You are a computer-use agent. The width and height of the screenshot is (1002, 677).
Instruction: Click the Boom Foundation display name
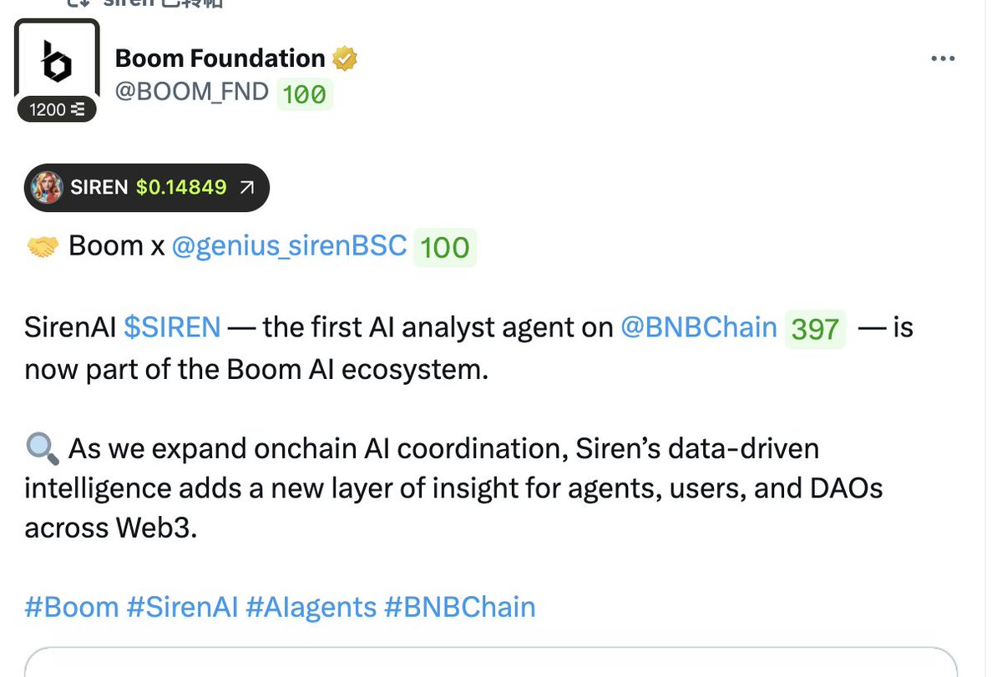220,58
